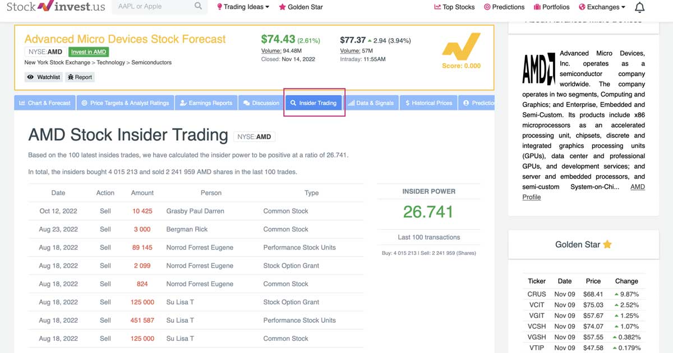This screenshot has height=353, width=673.
Task: Click the Amount column header
Action: (142, 193)
